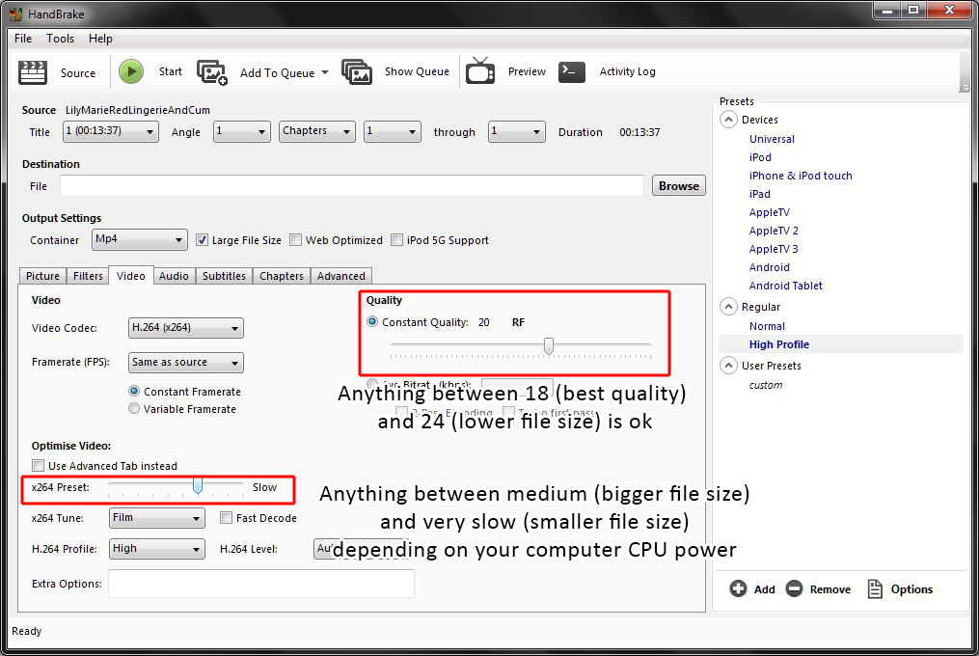
Task: Click the green Start play icon
Action: click(x=131, y=71)
